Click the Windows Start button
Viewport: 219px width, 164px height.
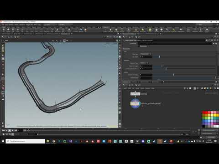3,141
